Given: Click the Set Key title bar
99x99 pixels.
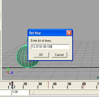Looking at the screenshot, I should click(x=47, y=33).
